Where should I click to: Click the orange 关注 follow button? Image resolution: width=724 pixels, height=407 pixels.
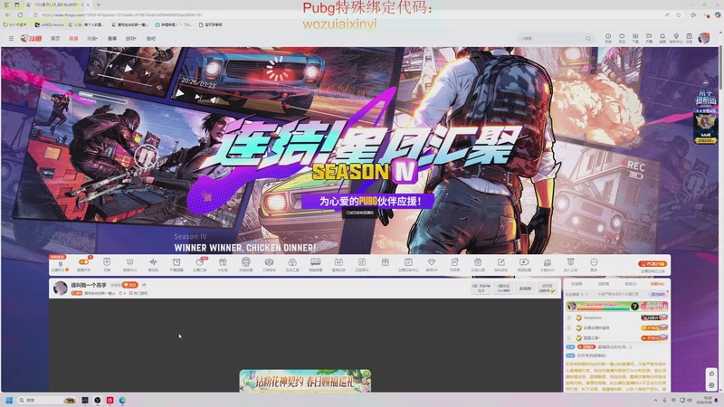pos(129,285)
